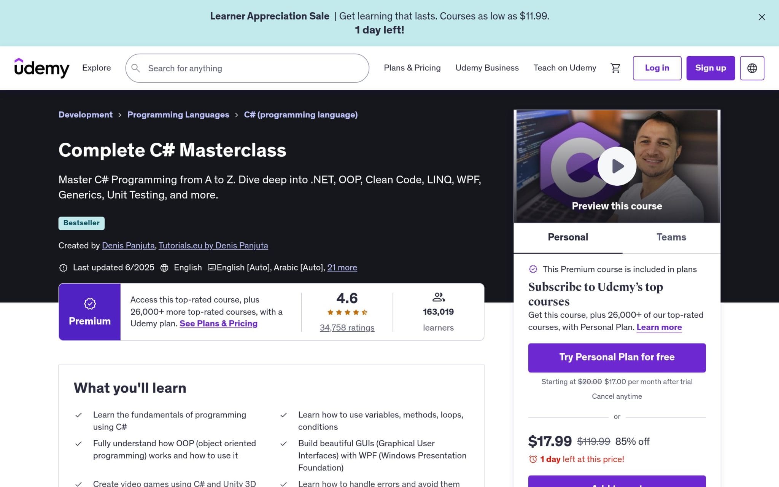Open See Plans & Pricing link
Screen dimensions: 779x487
[218, 324]
